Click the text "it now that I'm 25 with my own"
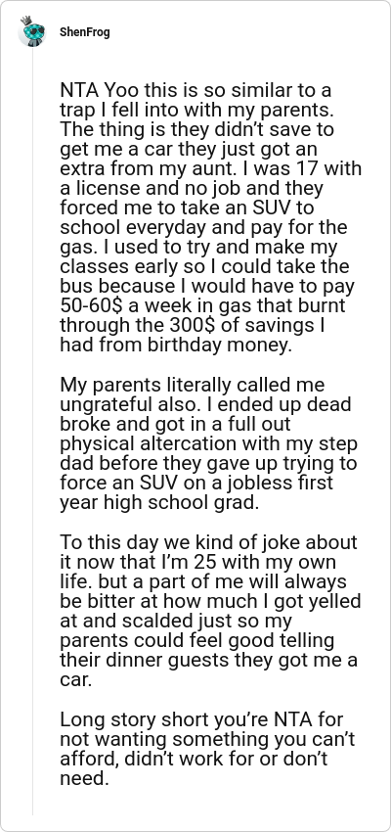This screenshot has height=832, width=391. point(198,563)
